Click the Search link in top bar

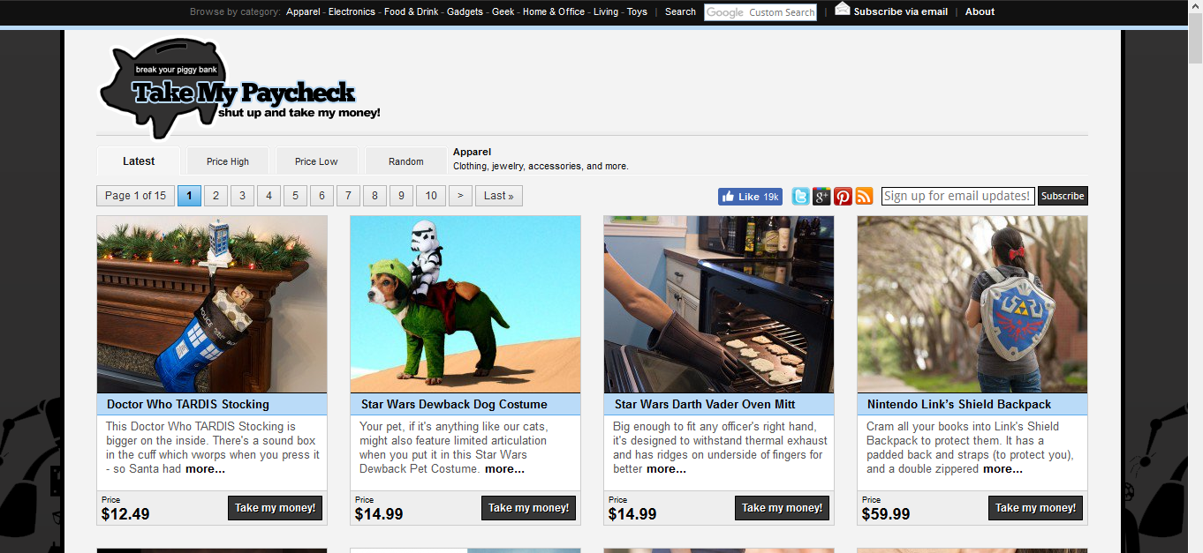[680, 12]
